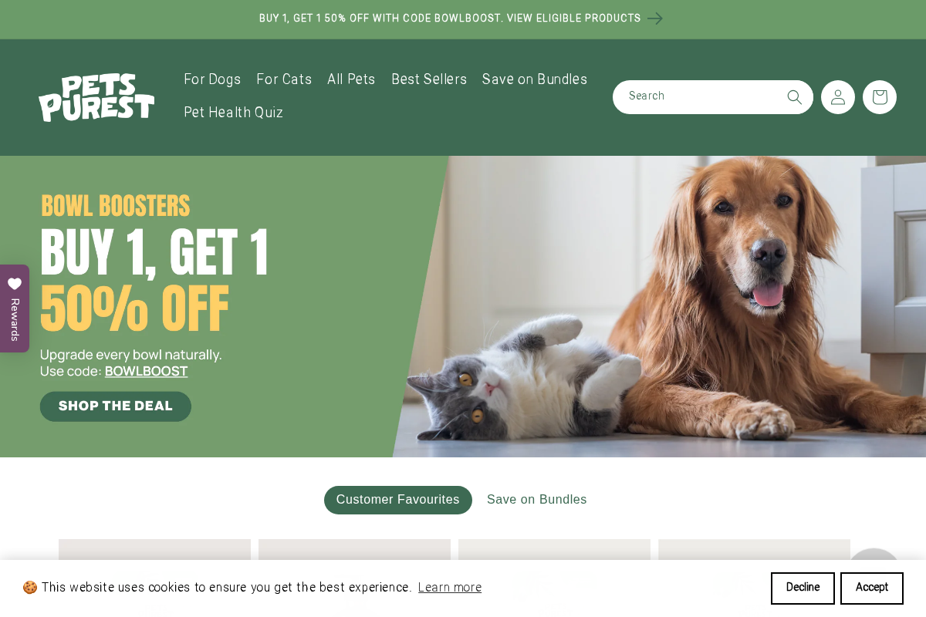The height and width of the screenshot is (617, 926).
Task: Open the shopping cart icon
Action: click(880, 96)
